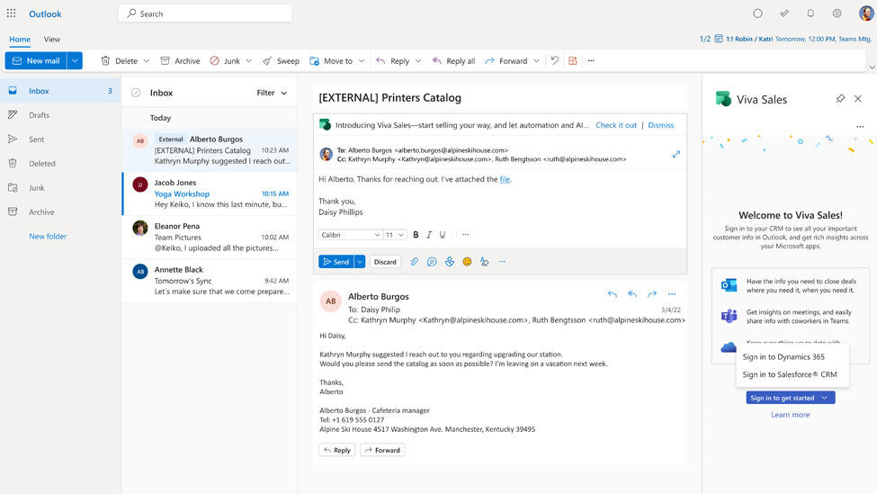
Task: Pin the Viva Sales pane
Action: (x=840, y=98)
